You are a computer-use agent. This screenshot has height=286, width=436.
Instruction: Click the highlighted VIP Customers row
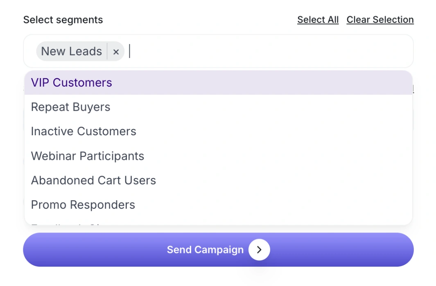[x=72, y=83]
